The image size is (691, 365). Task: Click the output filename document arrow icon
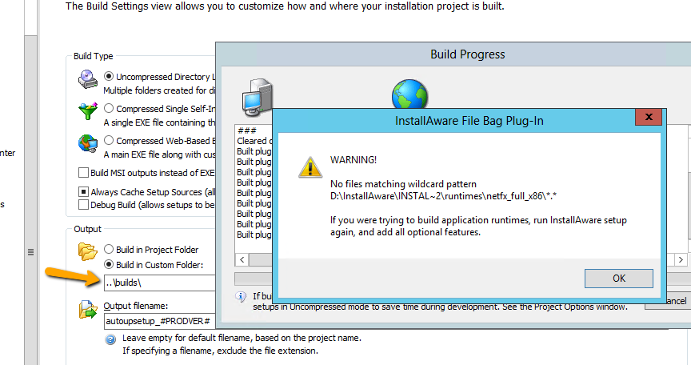tap(88, 310)
